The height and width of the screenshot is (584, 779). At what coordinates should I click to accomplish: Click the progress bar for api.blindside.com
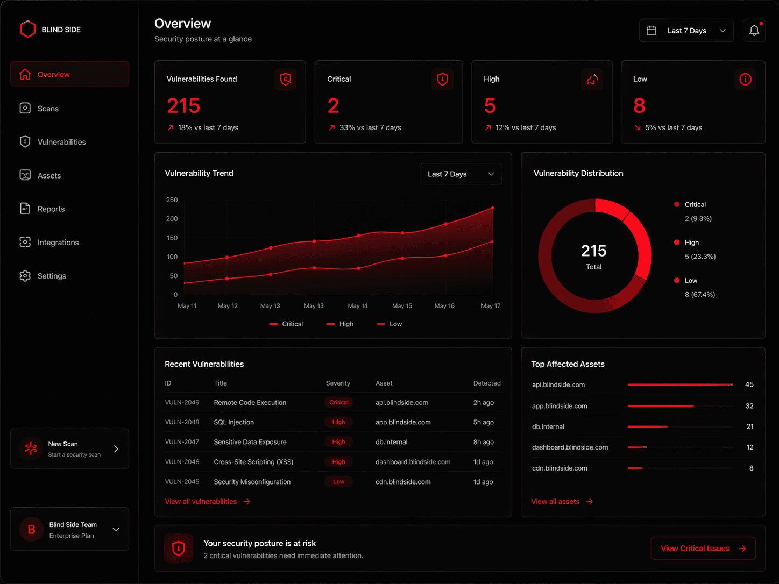(679, 384)
